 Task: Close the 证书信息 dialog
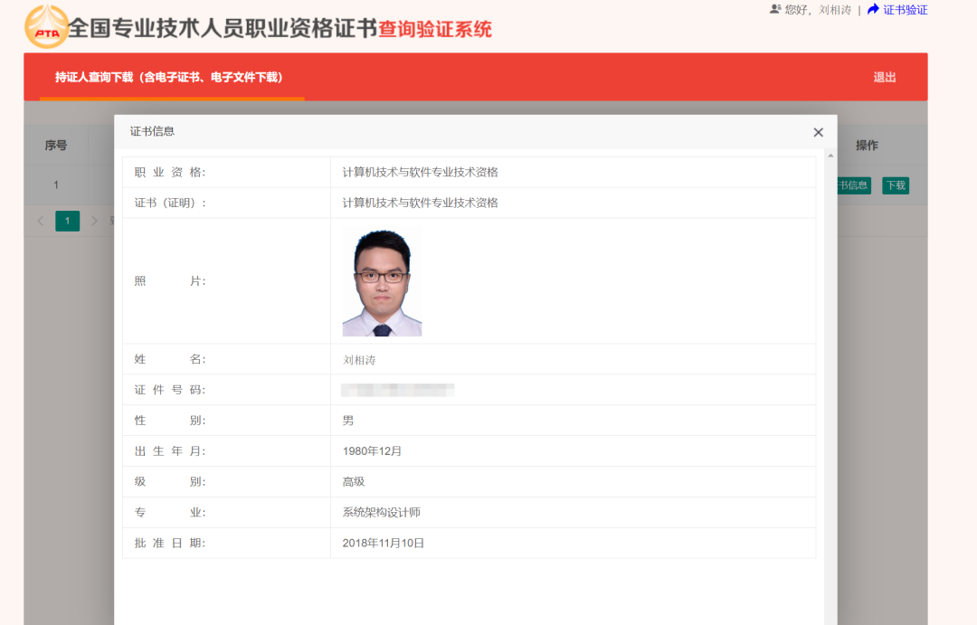click(x=818, y=132)
